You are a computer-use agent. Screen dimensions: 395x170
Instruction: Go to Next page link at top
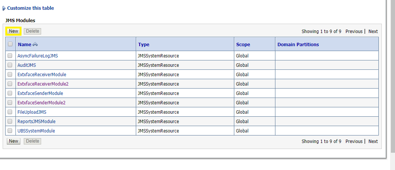373,32
